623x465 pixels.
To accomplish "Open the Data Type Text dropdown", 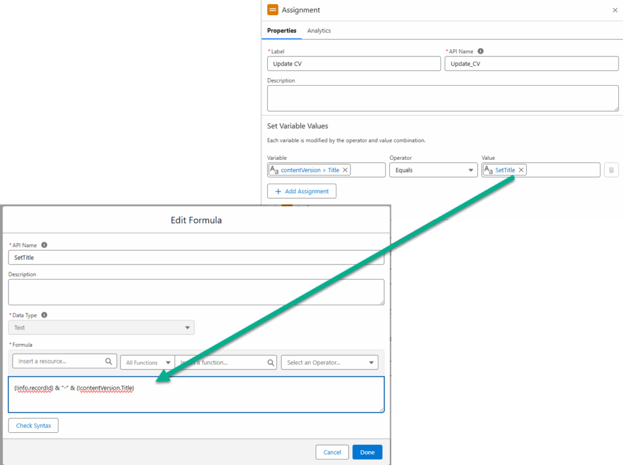I will (x=101, y=328).
